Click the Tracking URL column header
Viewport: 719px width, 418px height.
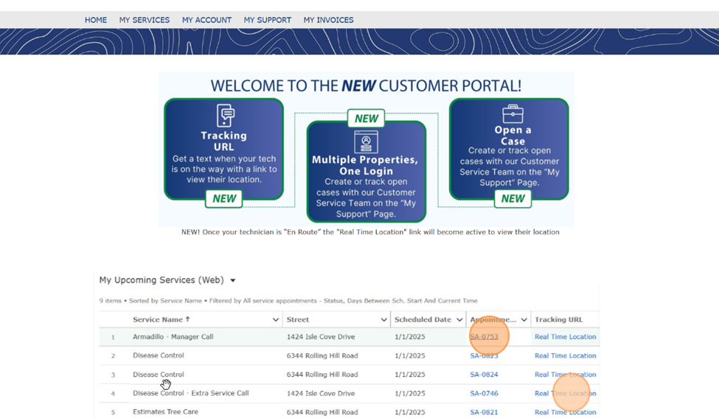(558, 320)
